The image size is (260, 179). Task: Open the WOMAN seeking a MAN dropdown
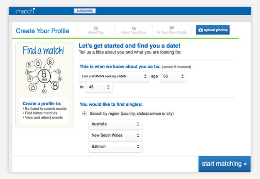[x=114, y=76]
